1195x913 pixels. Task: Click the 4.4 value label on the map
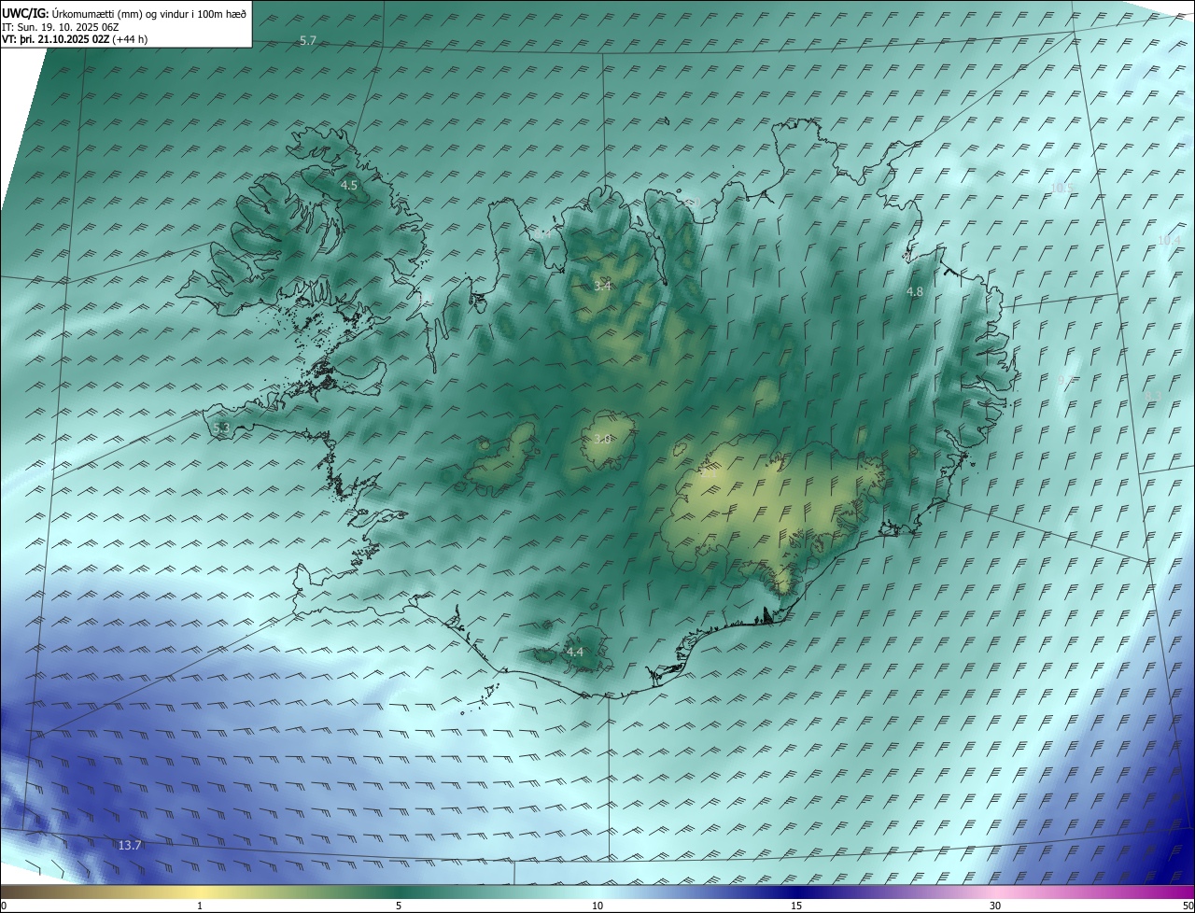click(574, 652)
